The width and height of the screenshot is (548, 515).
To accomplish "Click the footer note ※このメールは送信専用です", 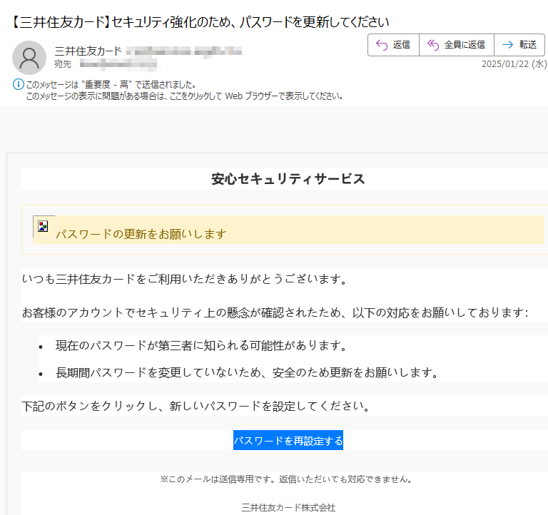I will (287, 479).
